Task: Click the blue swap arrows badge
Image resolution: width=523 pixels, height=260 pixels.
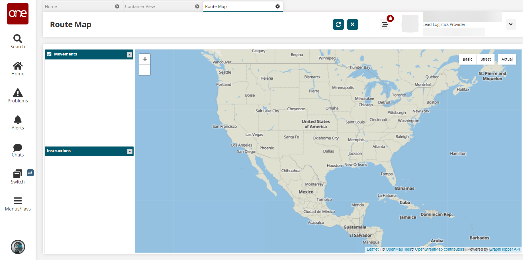Action: 30,173
